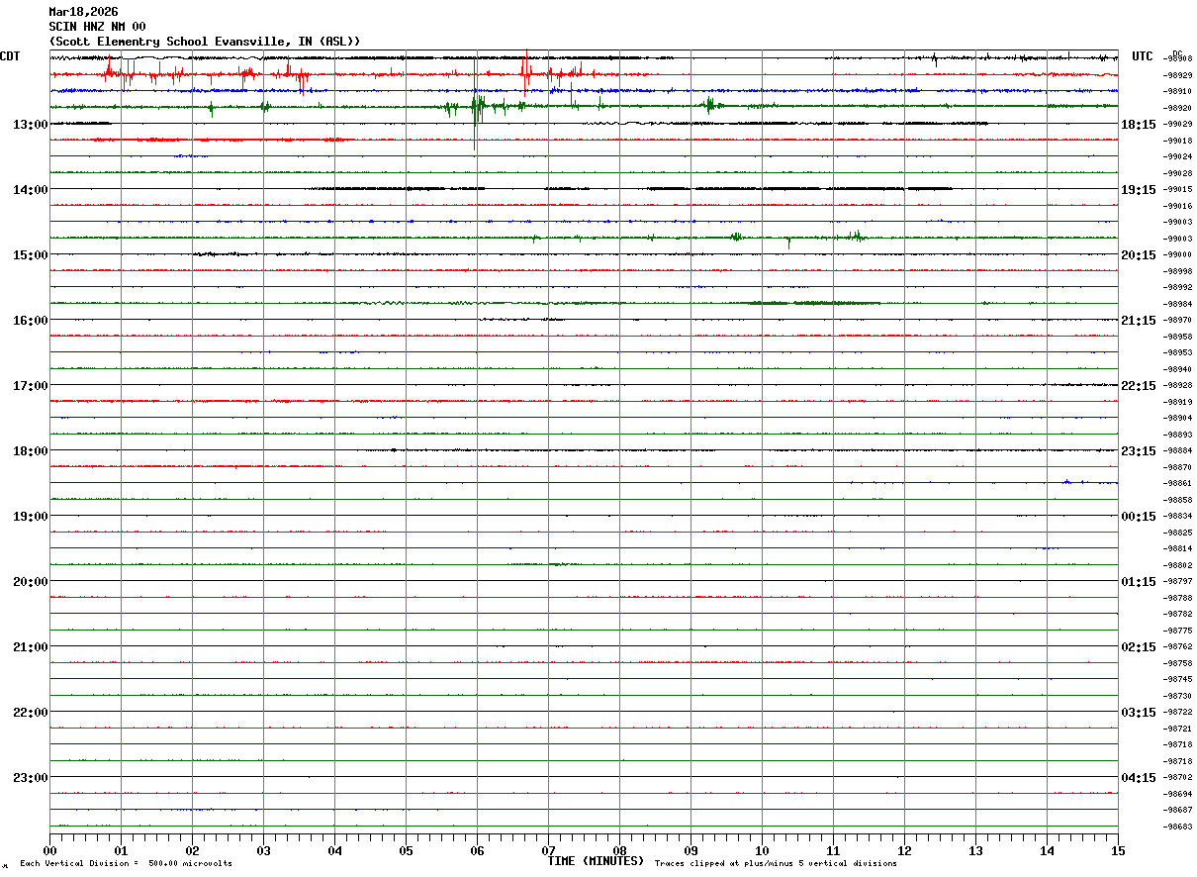This screenshot has height=877, width=1197.
Task: Click the -98908 DC offset value
Action: [x=1178, y=58]
